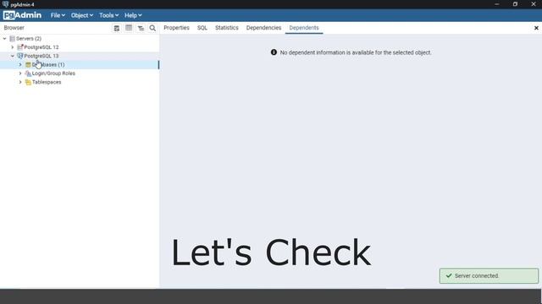The width and height of the screenshot is (542, 304).
Task: Click the pgAdmin logo
Action: click(22, 15)
